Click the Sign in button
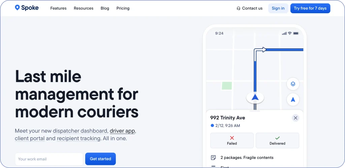Image resolution: width=345 pixels, height=168 pixels. tap(278, 8)
